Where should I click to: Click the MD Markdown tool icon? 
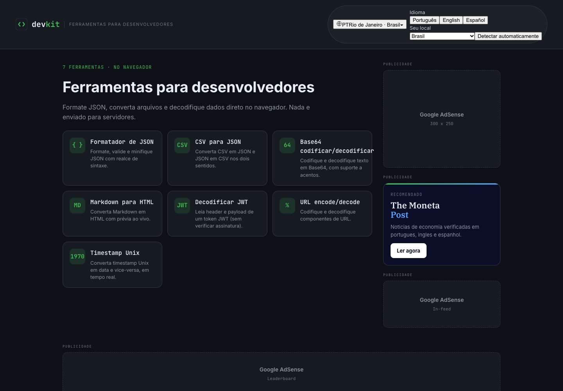(77, 205)
